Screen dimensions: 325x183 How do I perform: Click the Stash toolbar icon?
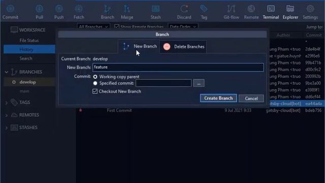pyautogui.click(x=155, y=9)
